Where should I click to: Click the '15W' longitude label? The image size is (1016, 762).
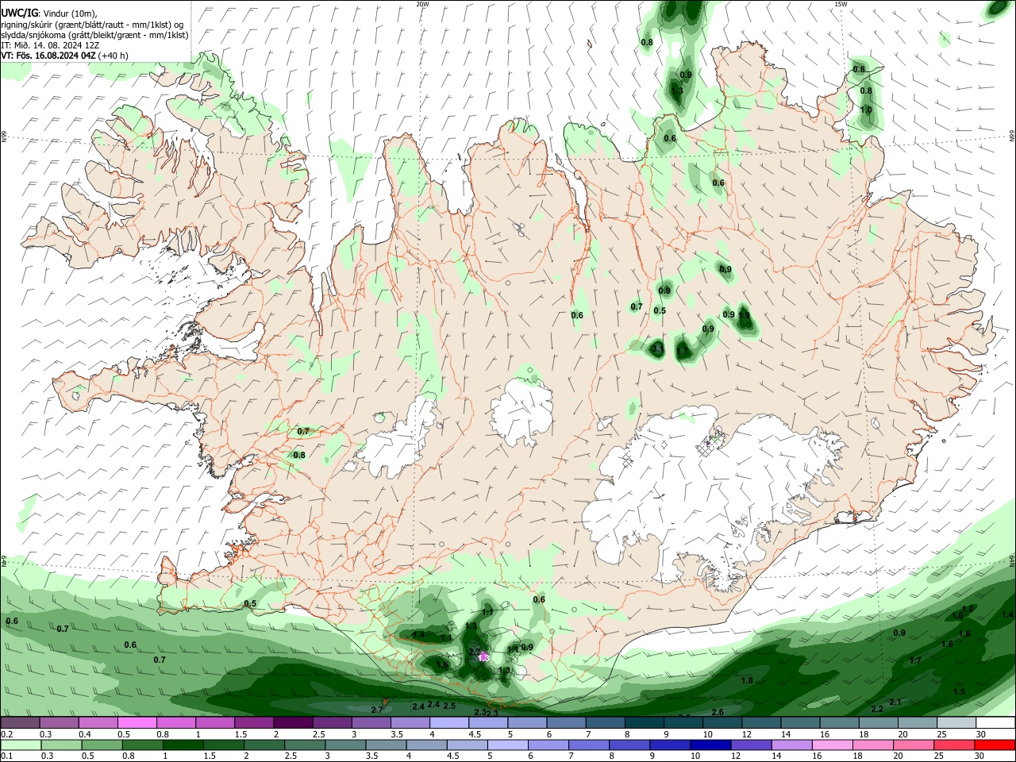point(841,4)
